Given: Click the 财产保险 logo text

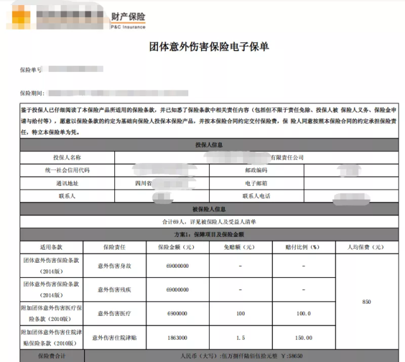Looking at the screenshot, I should (x=128, y=17).
